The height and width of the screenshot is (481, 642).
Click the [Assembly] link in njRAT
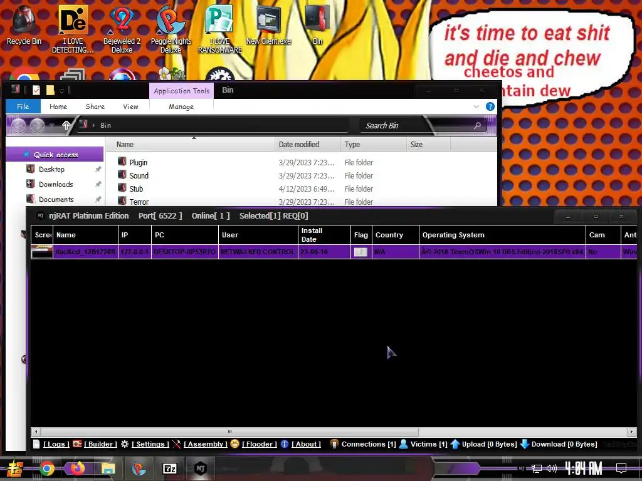pos(205,444)
